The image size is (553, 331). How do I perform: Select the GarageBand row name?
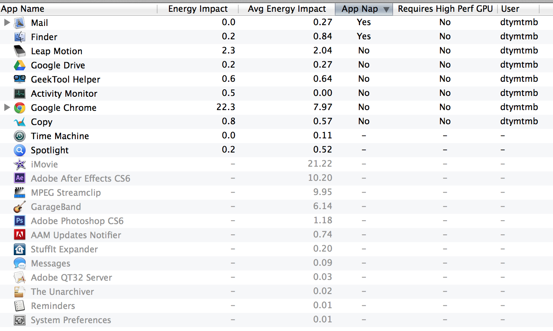coord(56,207)
